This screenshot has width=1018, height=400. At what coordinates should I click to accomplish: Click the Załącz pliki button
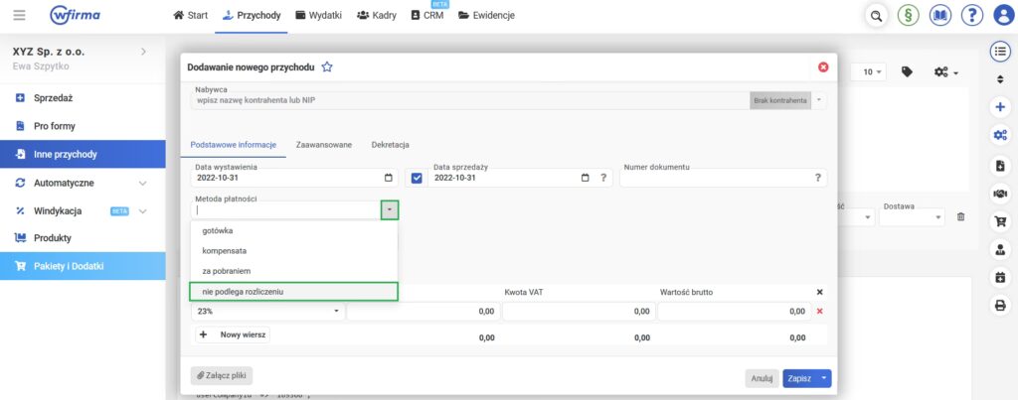pos(222,375)
